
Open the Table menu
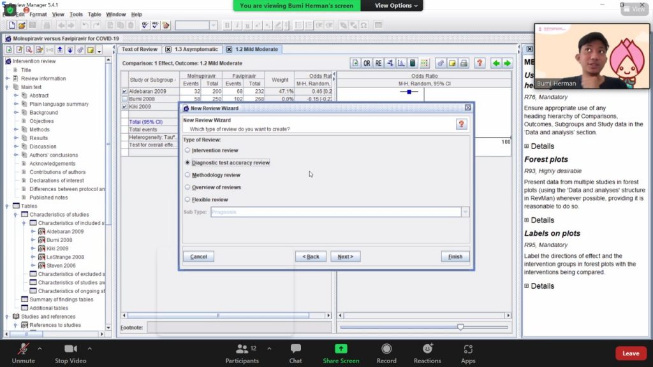tap(94, 14)
